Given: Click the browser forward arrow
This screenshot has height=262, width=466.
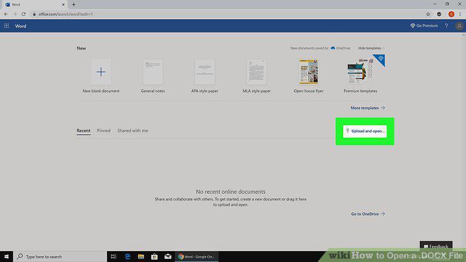Looking at the screenshot, I should pyautogui.click(x=15, y=14).
